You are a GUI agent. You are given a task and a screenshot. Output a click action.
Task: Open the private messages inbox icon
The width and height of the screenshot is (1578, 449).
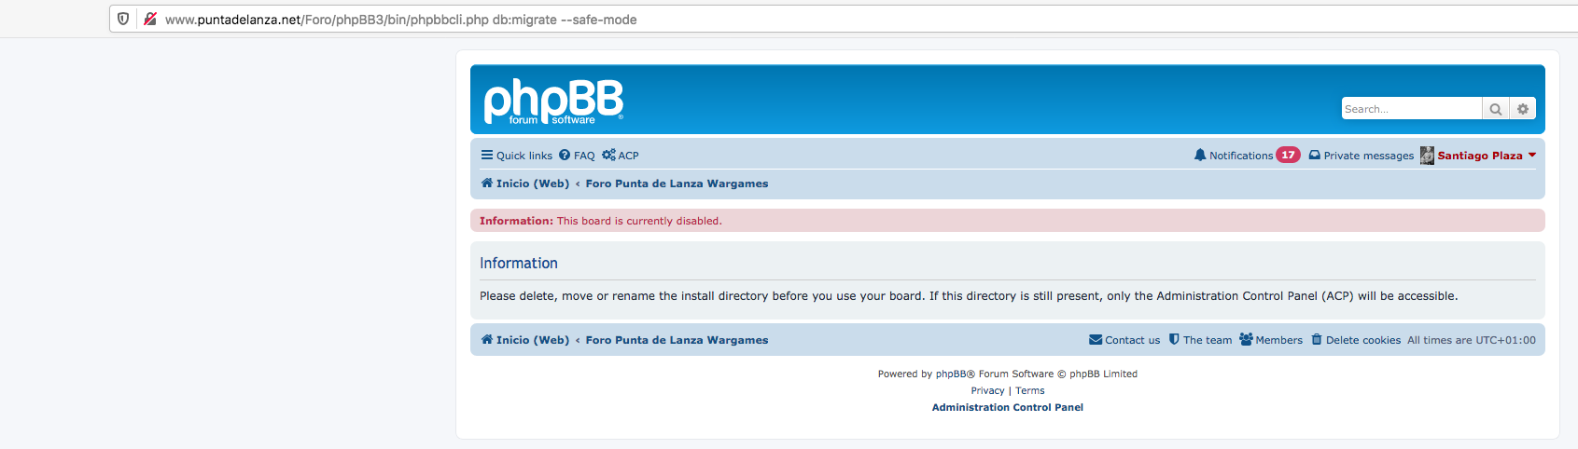pyautogui.click(x=1314, y=156)
